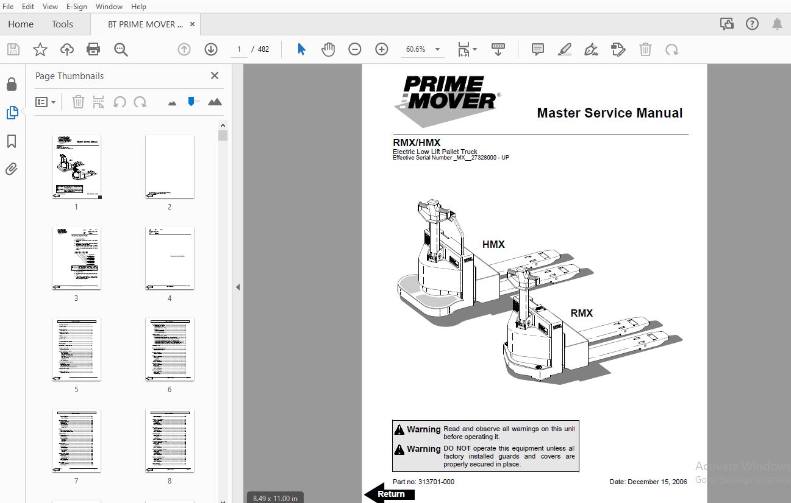This screenshot has width=791, height=503.
Task: Click the thumbnails panel scroll up arrow
Action: point(223,125)
